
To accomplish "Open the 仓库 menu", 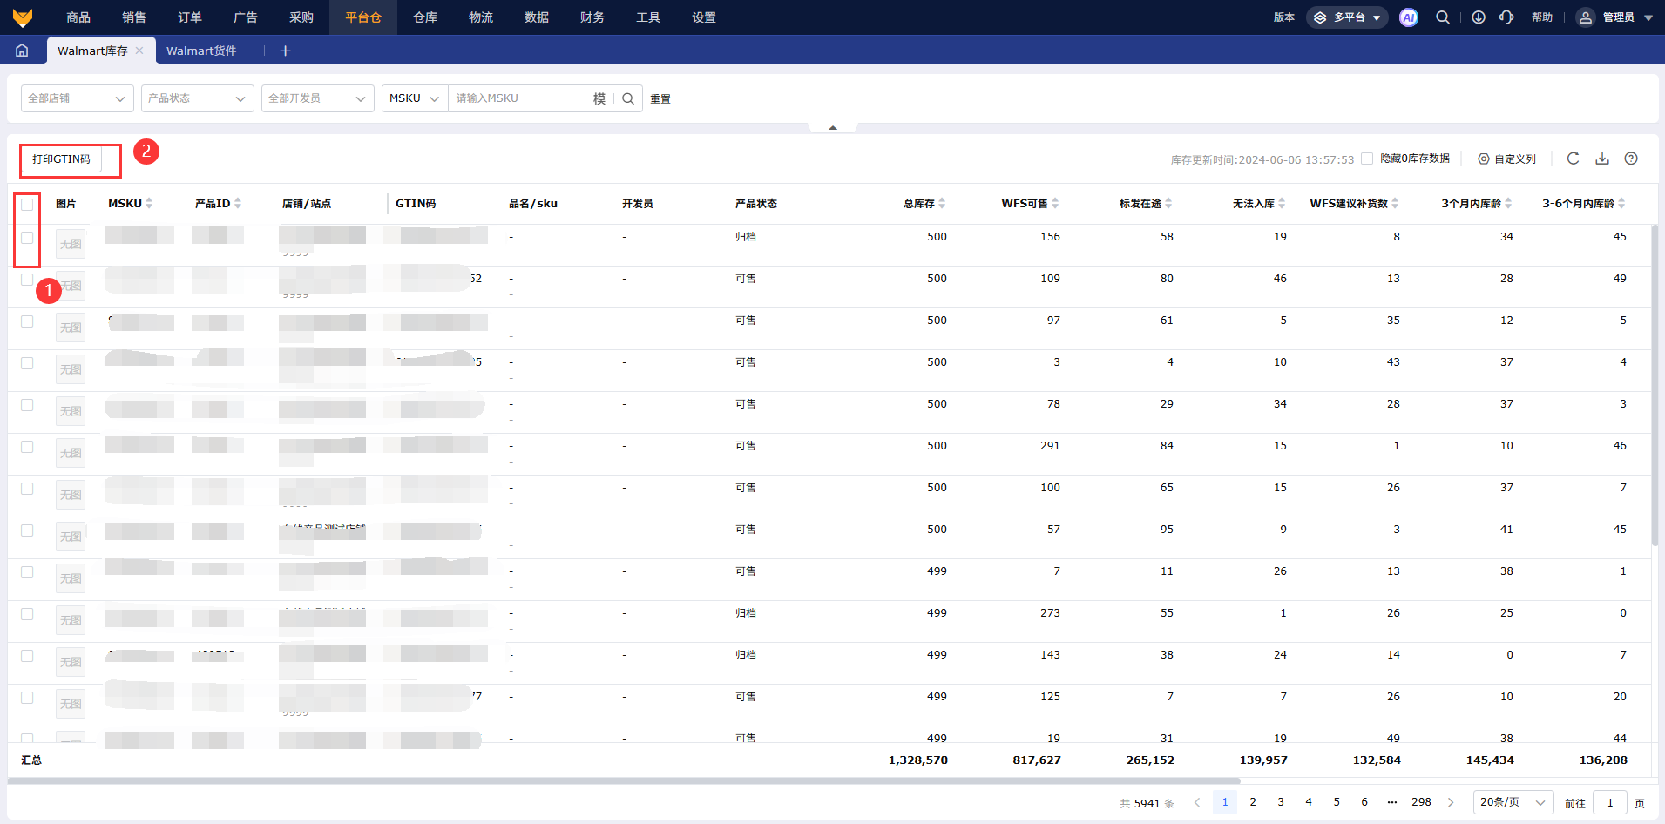I will point(425,17).
